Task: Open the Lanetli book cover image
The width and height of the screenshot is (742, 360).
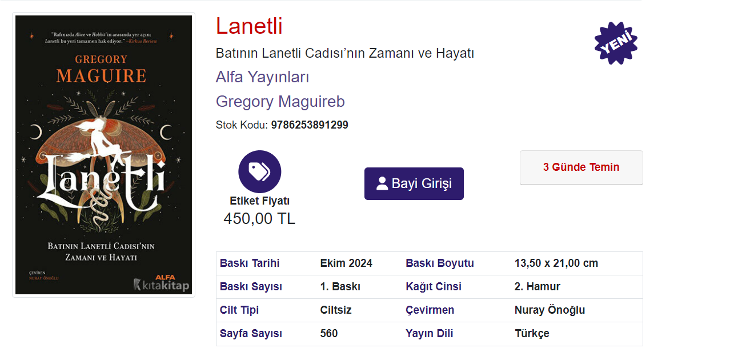Action: click(103, 154)
